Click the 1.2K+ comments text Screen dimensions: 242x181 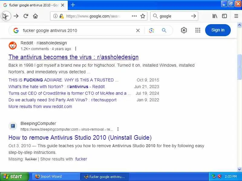click(x=35, y=49)
